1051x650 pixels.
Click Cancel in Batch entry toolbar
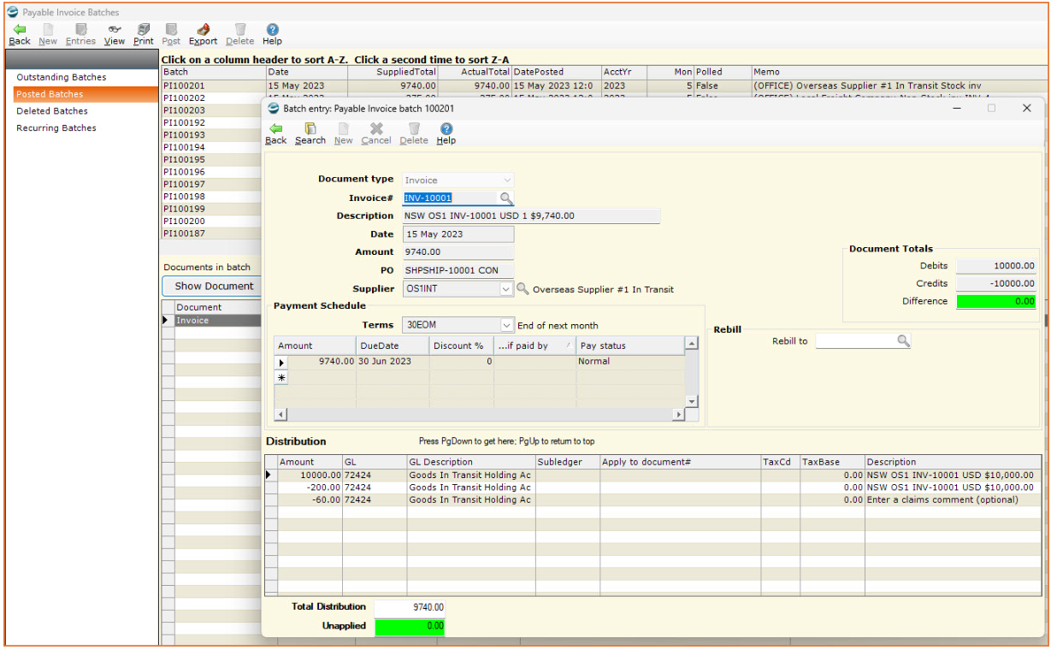pos(376,133)
